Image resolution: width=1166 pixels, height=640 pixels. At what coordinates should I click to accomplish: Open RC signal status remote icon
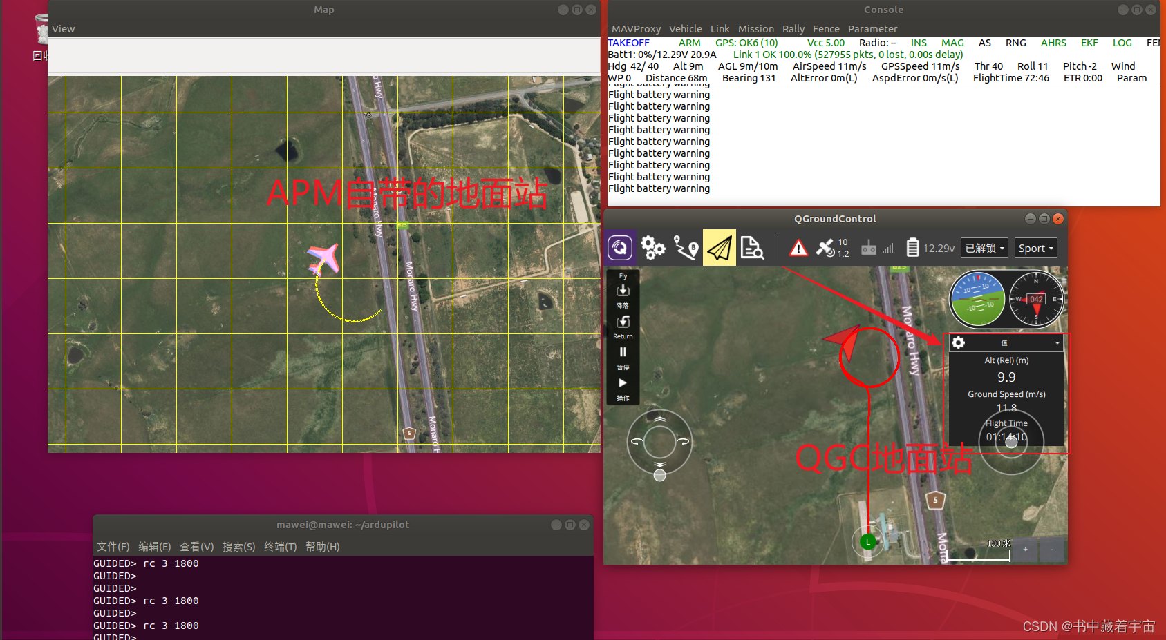pyautogui.click(x=869, y=248)
